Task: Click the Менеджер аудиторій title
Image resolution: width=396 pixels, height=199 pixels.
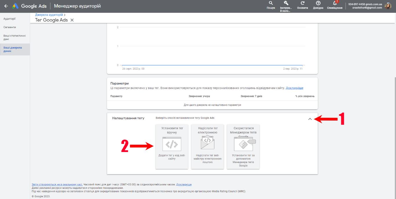Action: [x=77, y=6]
